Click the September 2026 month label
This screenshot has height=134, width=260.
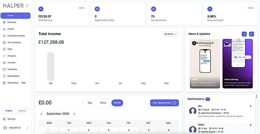(x=58, y=114)
